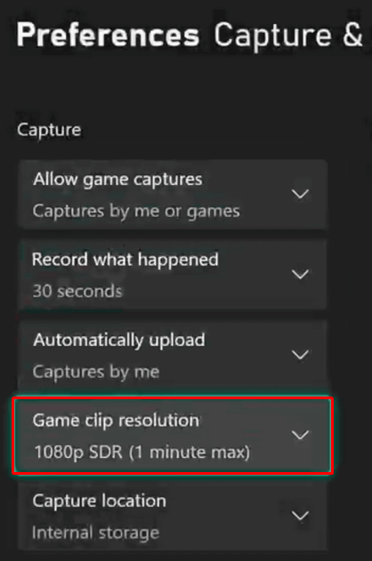Click the chevron beside Allow game captures
This screenshot has height=561, width=372.
coord(300,195)
